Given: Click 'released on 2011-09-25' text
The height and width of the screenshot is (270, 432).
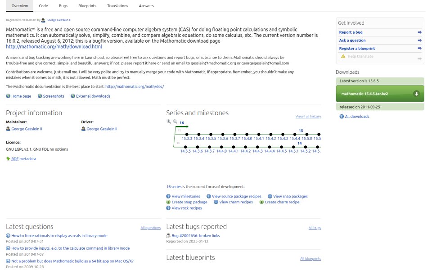Looking at the screenshot, I should click(360, 107).
